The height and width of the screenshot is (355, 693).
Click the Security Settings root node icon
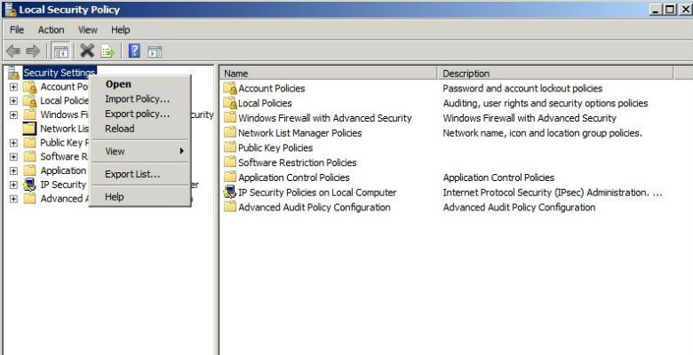(x=13, y=73)
